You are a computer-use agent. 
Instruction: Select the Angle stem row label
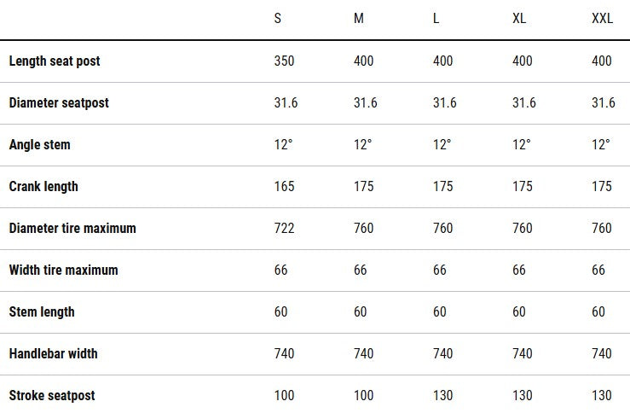40,145
